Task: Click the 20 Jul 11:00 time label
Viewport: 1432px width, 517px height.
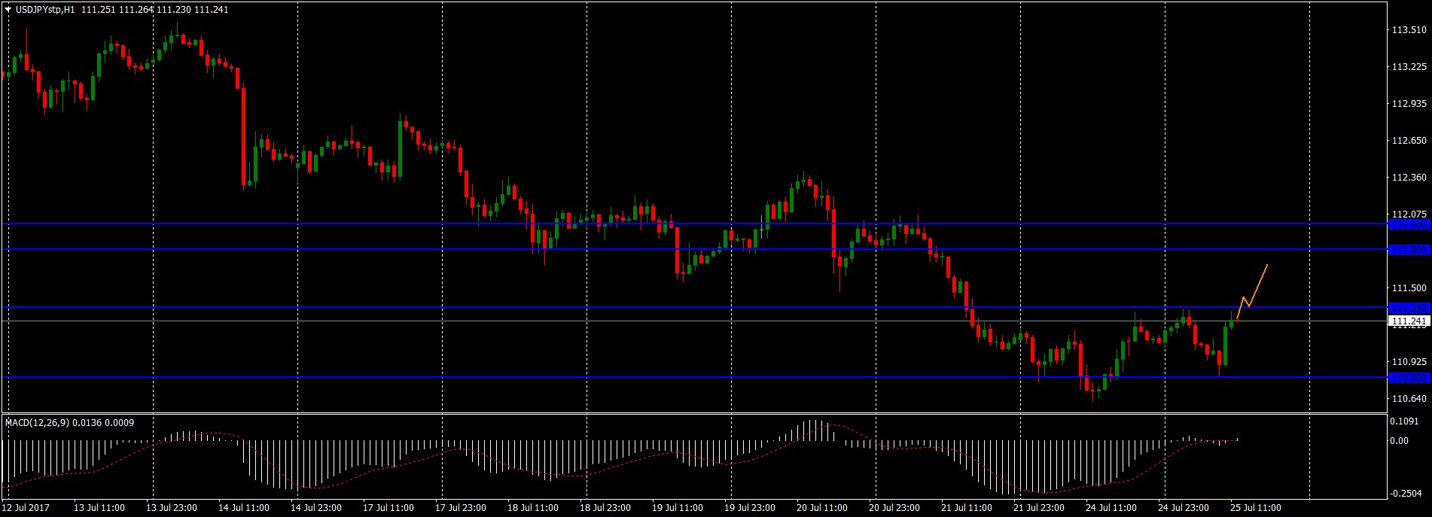Action: coord(822,508)
